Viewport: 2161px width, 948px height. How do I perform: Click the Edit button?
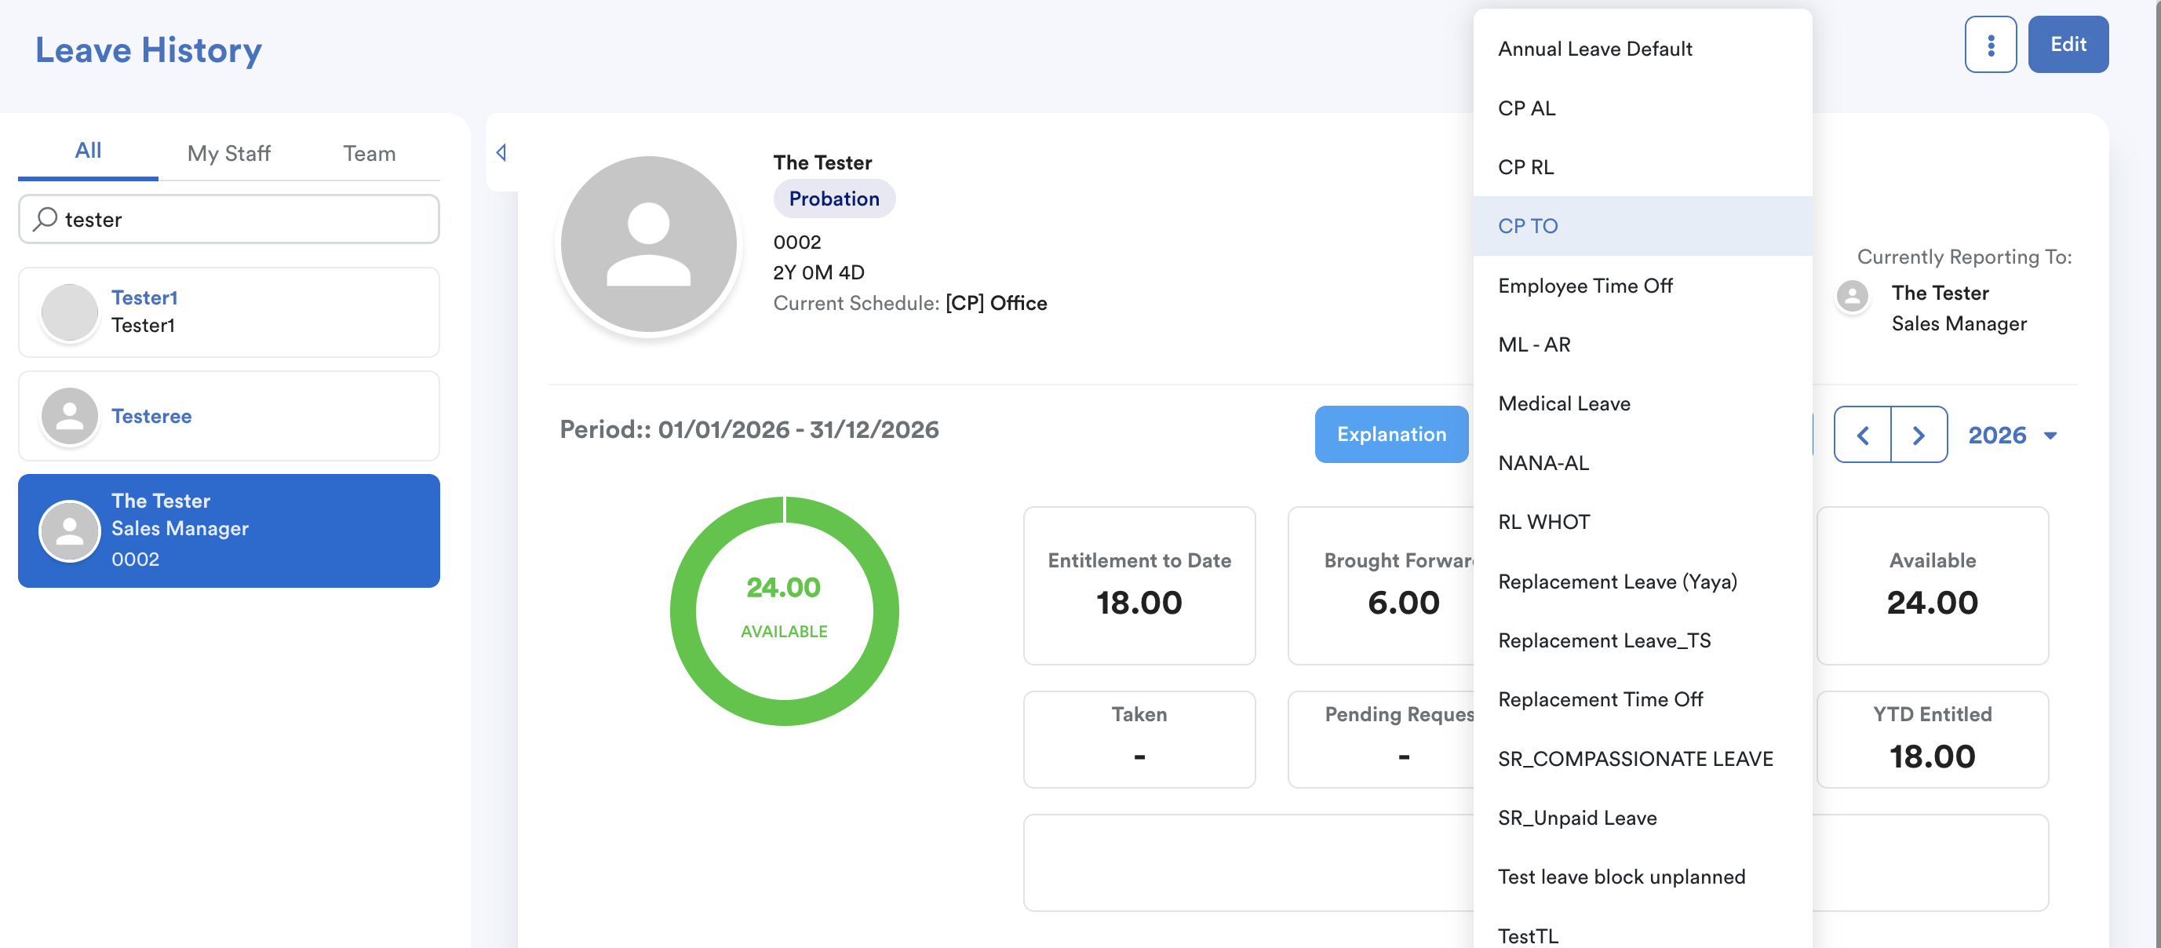[2067, 45]
